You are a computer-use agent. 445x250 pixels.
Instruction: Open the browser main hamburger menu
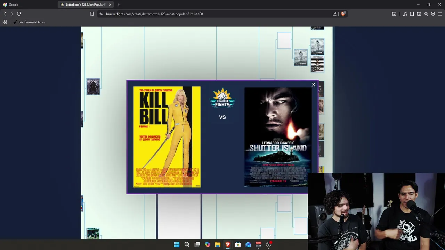click(x=440, y=14)
